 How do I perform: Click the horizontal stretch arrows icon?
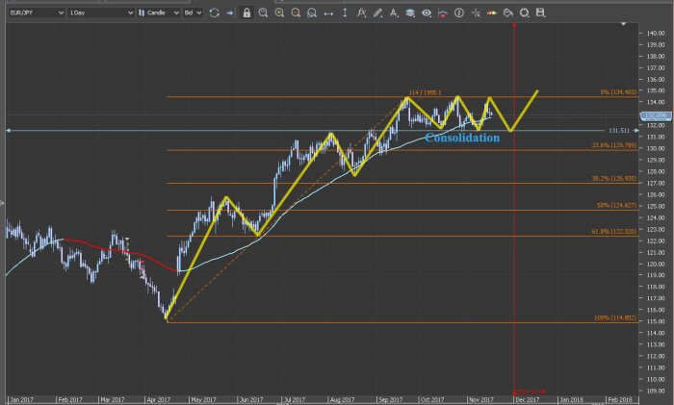(x=328, y=13)
